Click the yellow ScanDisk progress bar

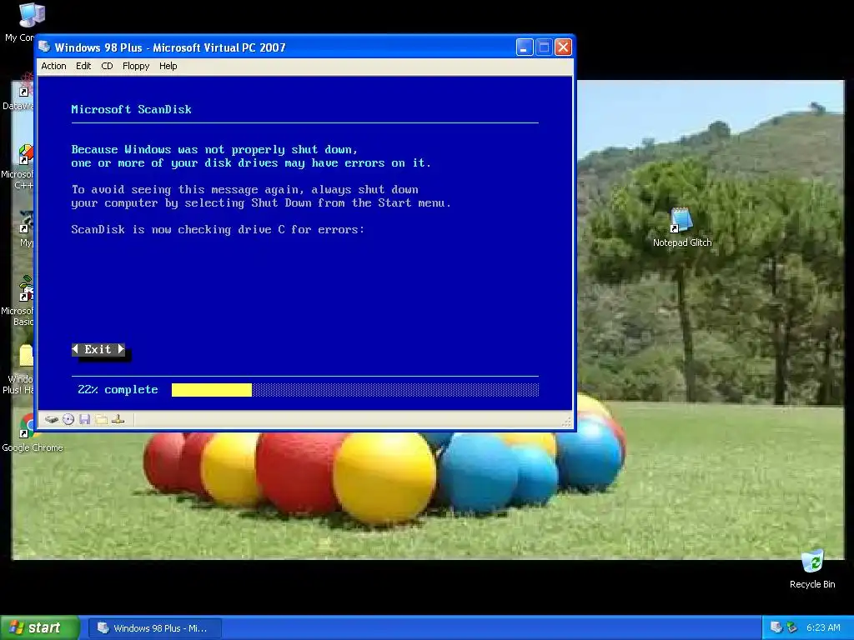pyautogui.click(x=211, y=390)
